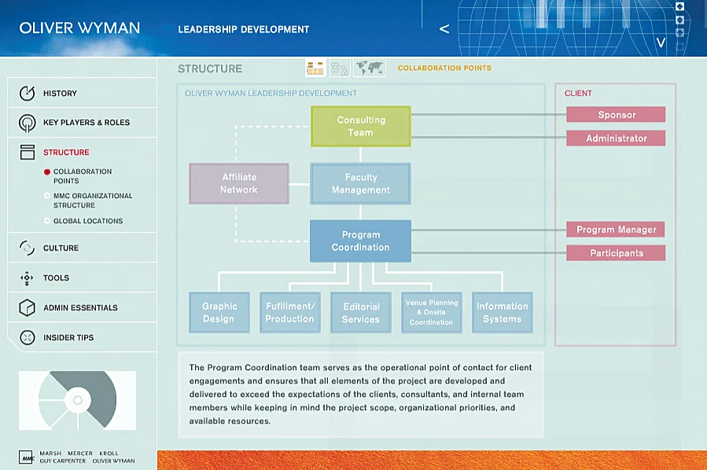
Task: Click the Tools directional arrows icon
Action: pos(27,278)
